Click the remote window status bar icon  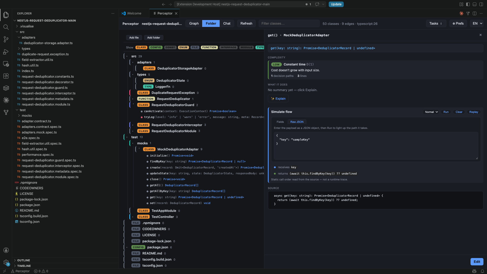click(x=5, y=271)
